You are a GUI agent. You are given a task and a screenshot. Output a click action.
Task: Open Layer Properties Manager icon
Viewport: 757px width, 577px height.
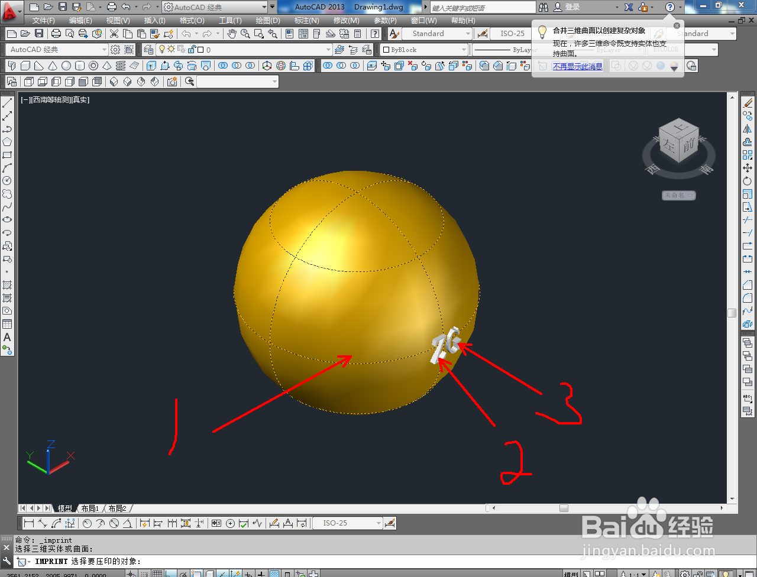(148, 50)
